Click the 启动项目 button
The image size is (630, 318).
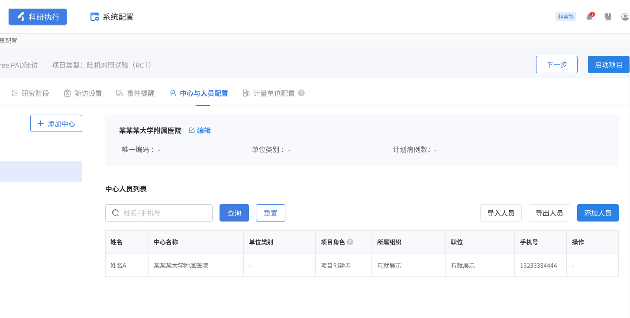pos(608,64)
